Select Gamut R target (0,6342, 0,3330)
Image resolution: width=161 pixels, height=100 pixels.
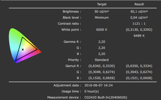coord(102,66)
